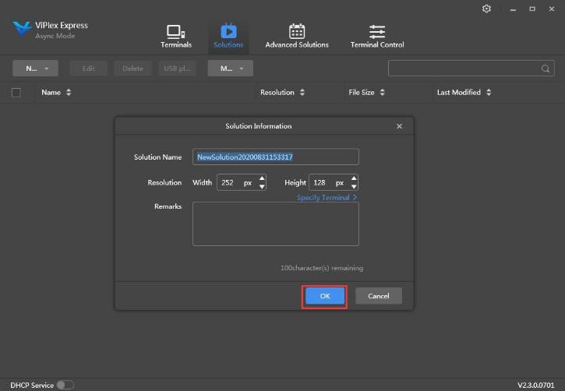
Task: Expand the M... dropdown button
Action: [x=230, y=69]
